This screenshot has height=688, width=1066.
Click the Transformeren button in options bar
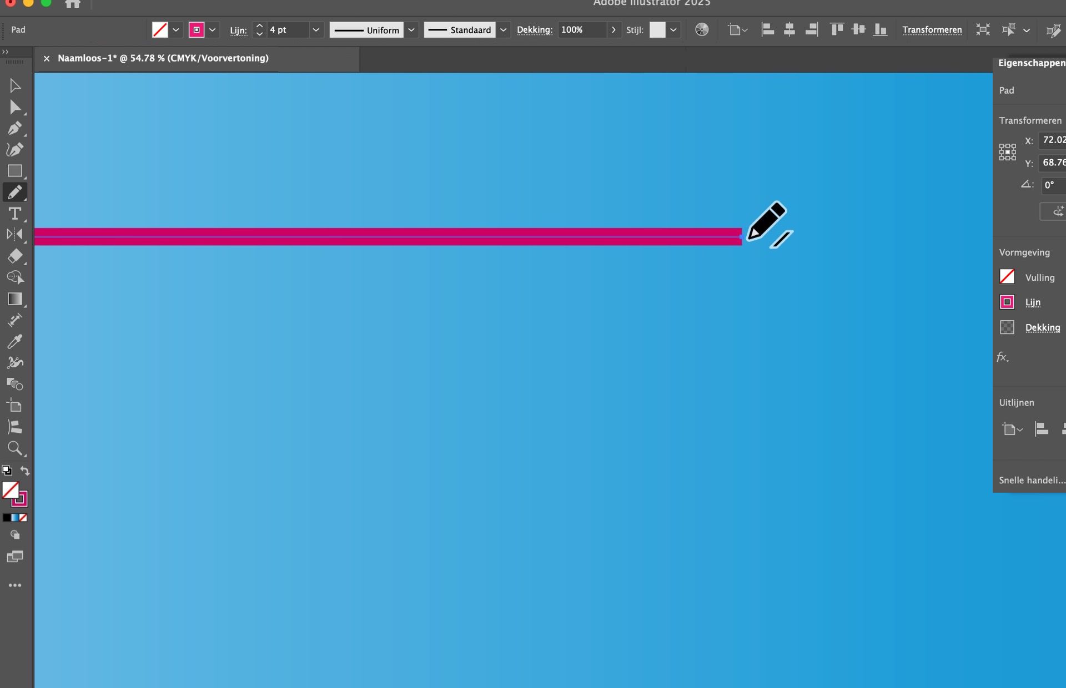click(x=932, y=29)
